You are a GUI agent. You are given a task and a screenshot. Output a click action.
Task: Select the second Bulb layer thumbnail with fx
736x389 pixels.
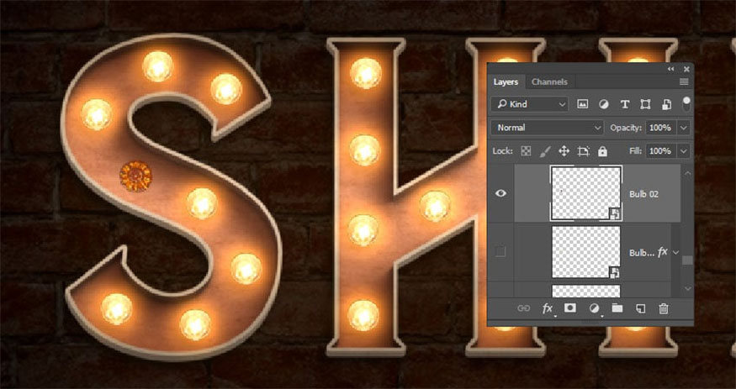click(x=585, y=252)
